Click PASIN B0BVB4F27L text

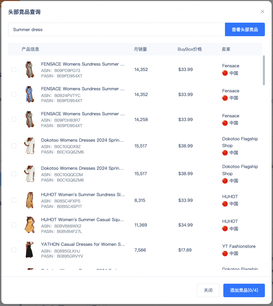pyautogui.click(x=61, y=232)
